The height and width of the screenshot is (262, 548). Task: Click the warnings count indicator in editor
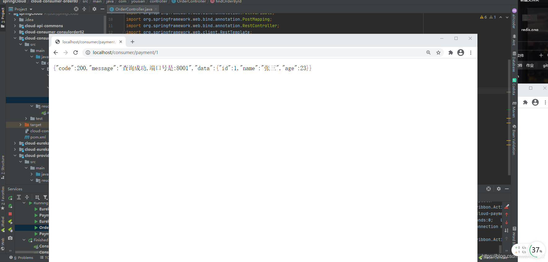click(x=483, y=17)
